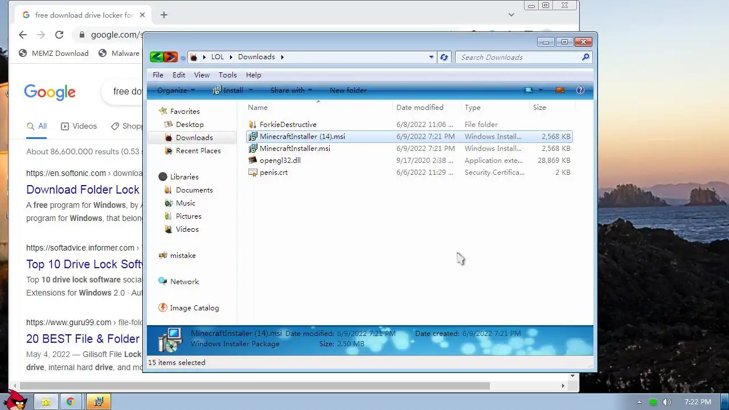Open the Edit menu
The image size is (729, 410).
pos(179,75)
